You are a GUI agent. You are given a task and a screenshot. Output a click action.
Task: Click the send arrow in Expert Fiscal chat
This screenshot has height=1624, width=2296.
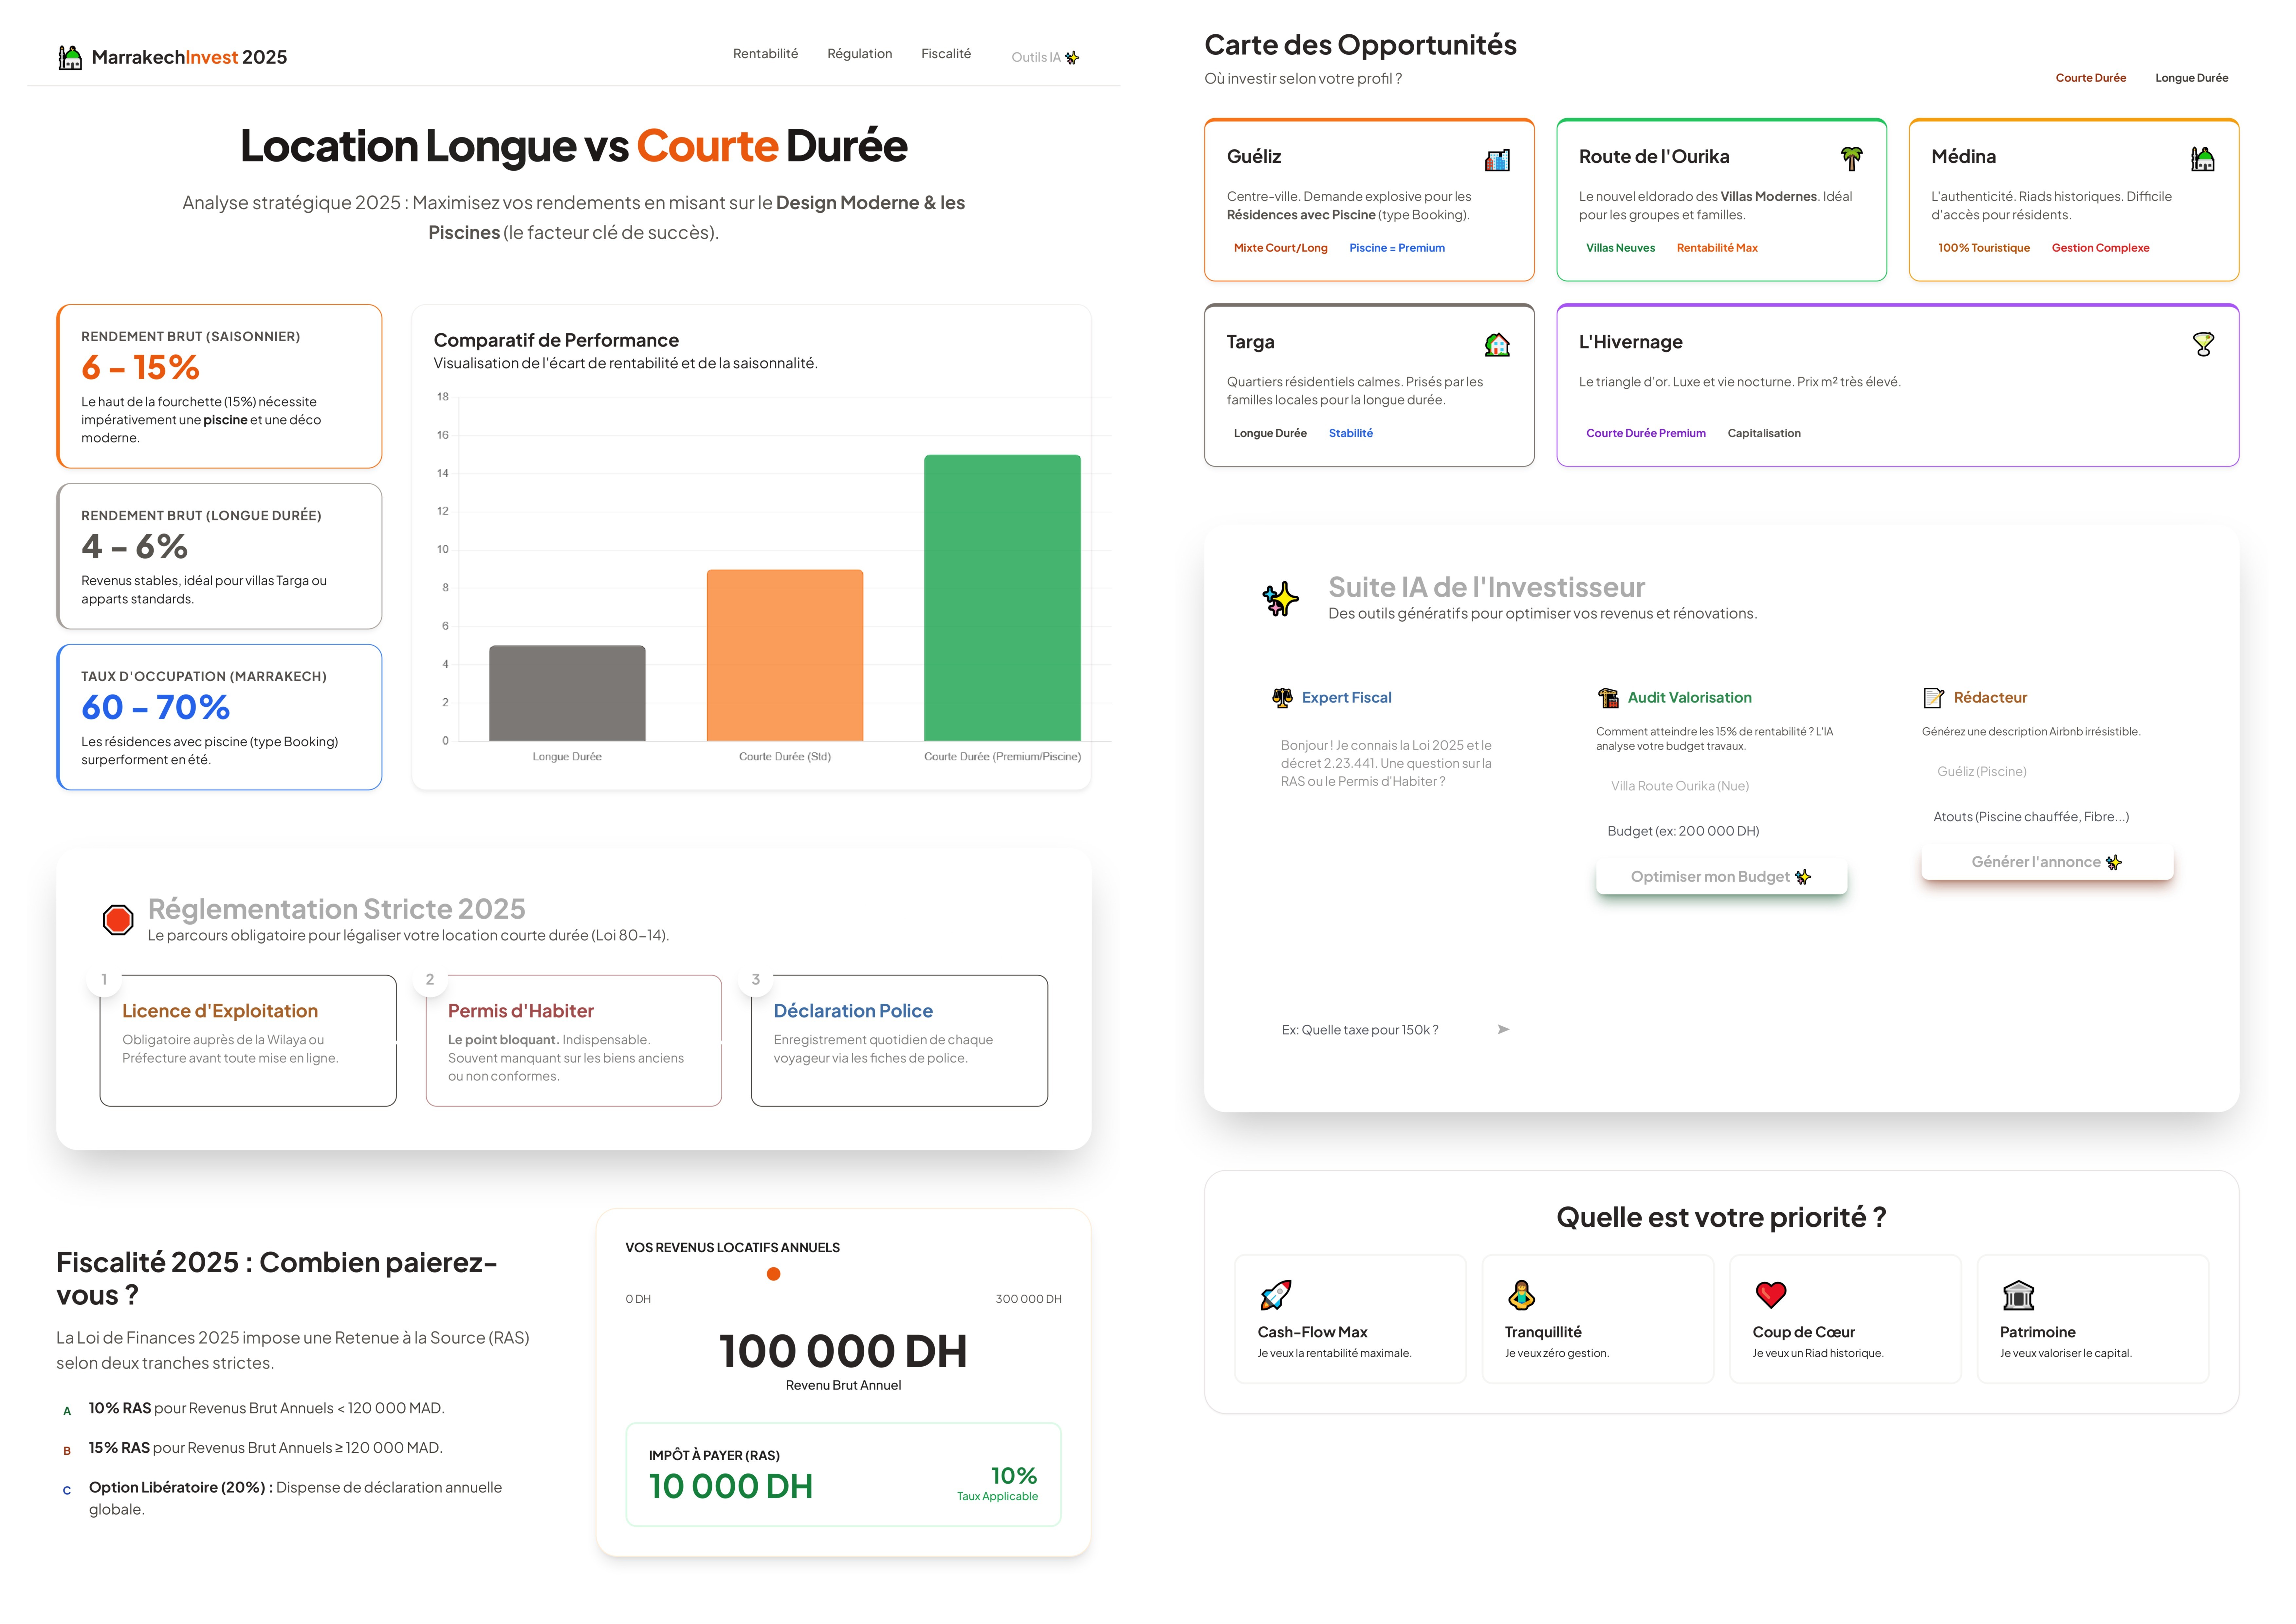(1503, 1029)
